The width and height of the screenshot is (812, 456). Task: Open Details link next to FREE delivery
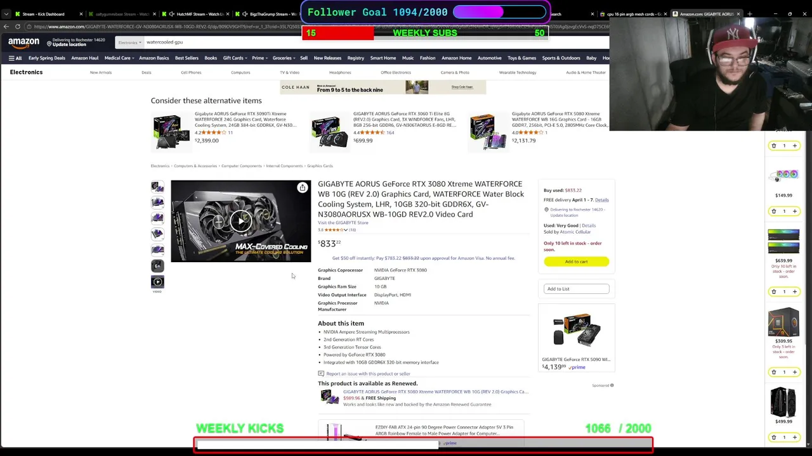[602, 200]
